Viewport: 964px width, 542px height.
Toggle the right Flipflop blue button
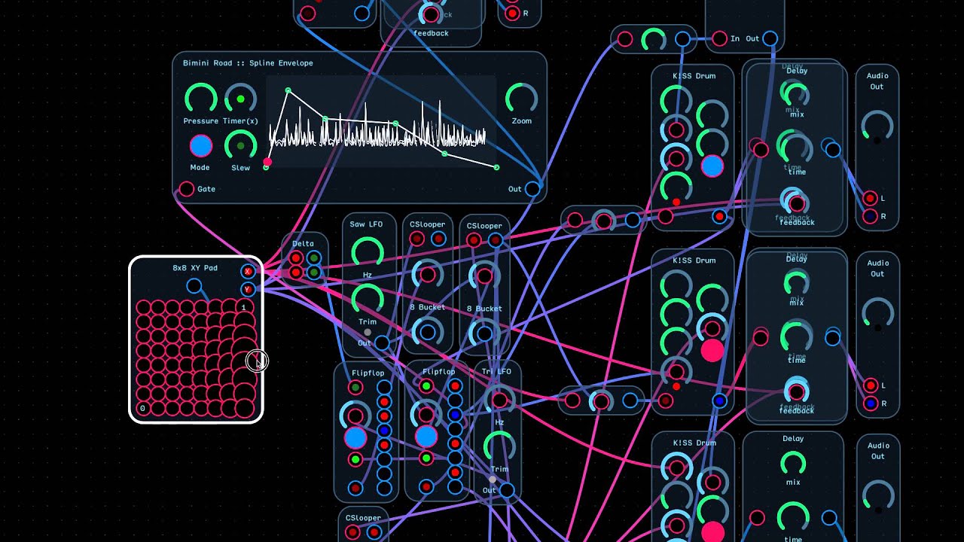click(x=426, y=436)
